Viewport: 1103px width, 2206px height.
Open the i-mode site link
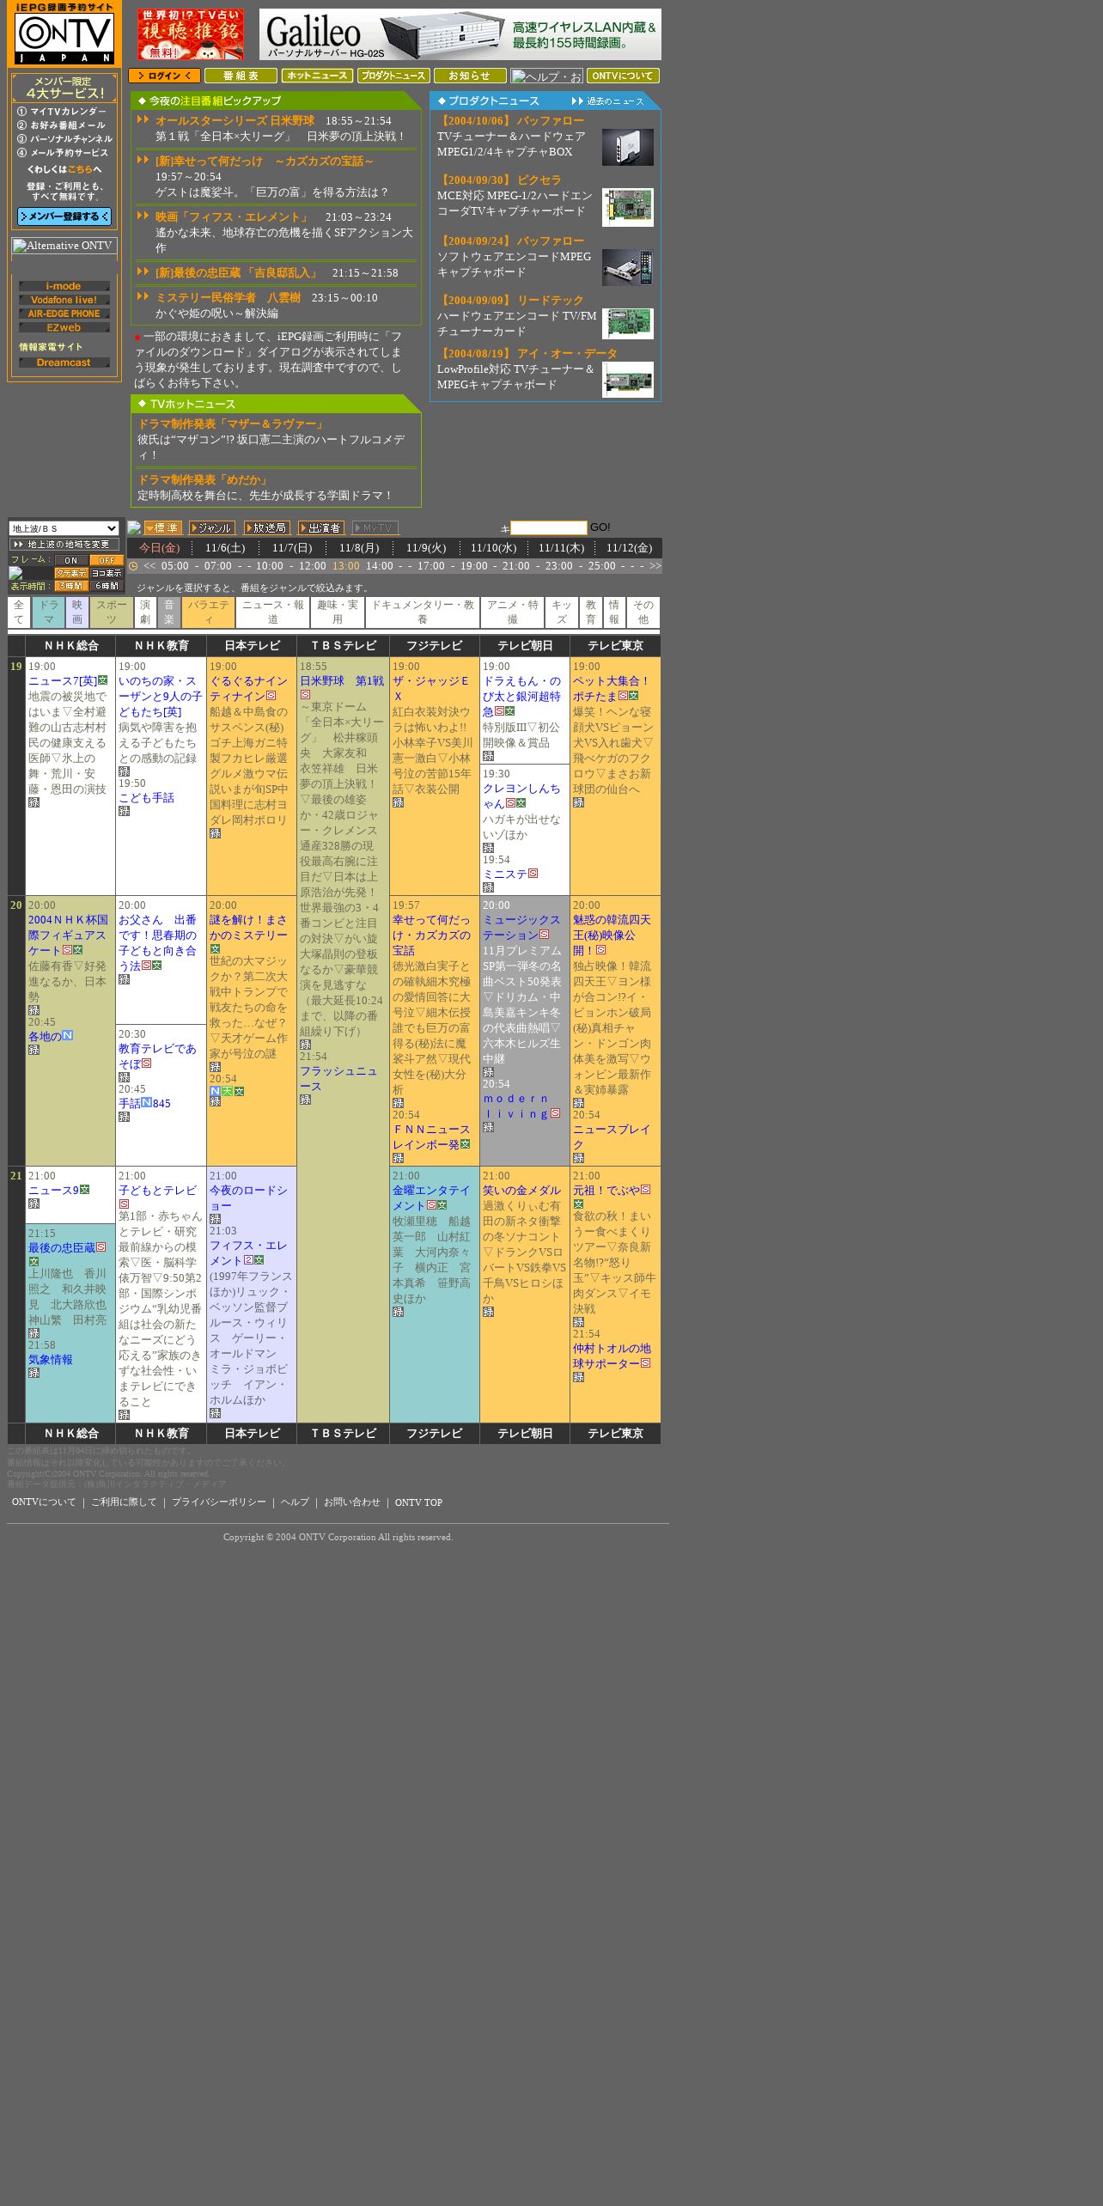click(x=64, y=286)
